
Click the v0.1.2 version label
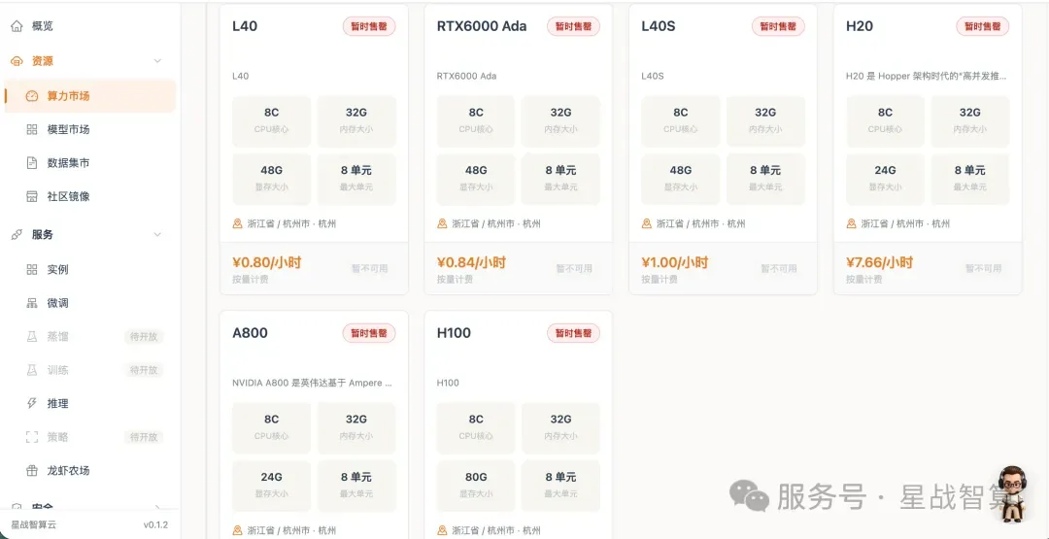tap(155, 525)
